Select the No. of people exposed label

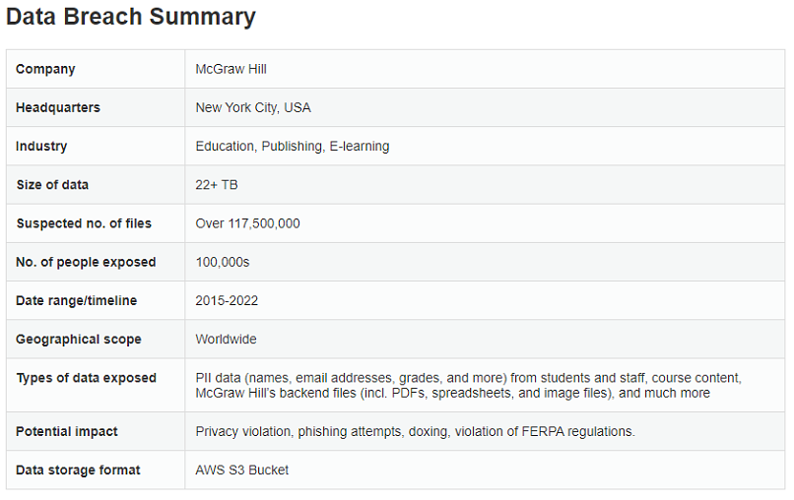pos(86,262)
